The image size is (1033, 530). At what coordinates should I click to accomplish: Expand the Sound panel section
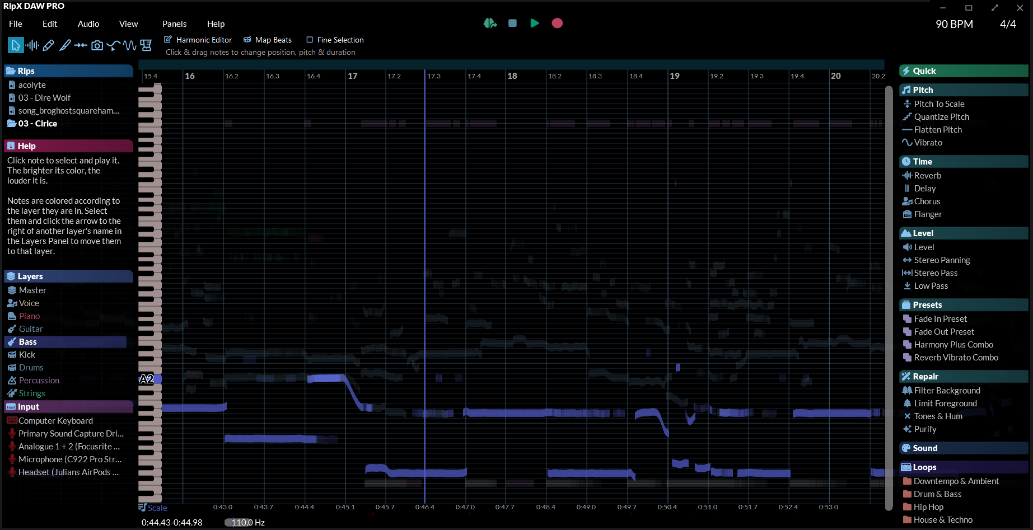[x=963, y=448]
